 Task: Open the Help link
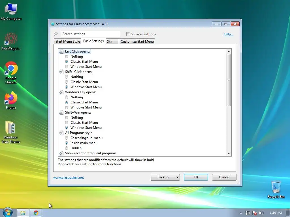tap(229, 34)
